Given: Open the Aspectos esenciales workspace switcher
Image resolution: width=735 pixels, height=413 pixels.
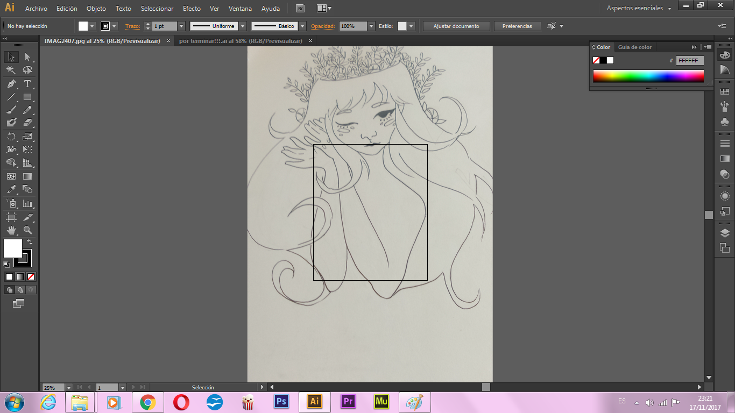Looking at the screenshot, I should click(x=639, y=8).
